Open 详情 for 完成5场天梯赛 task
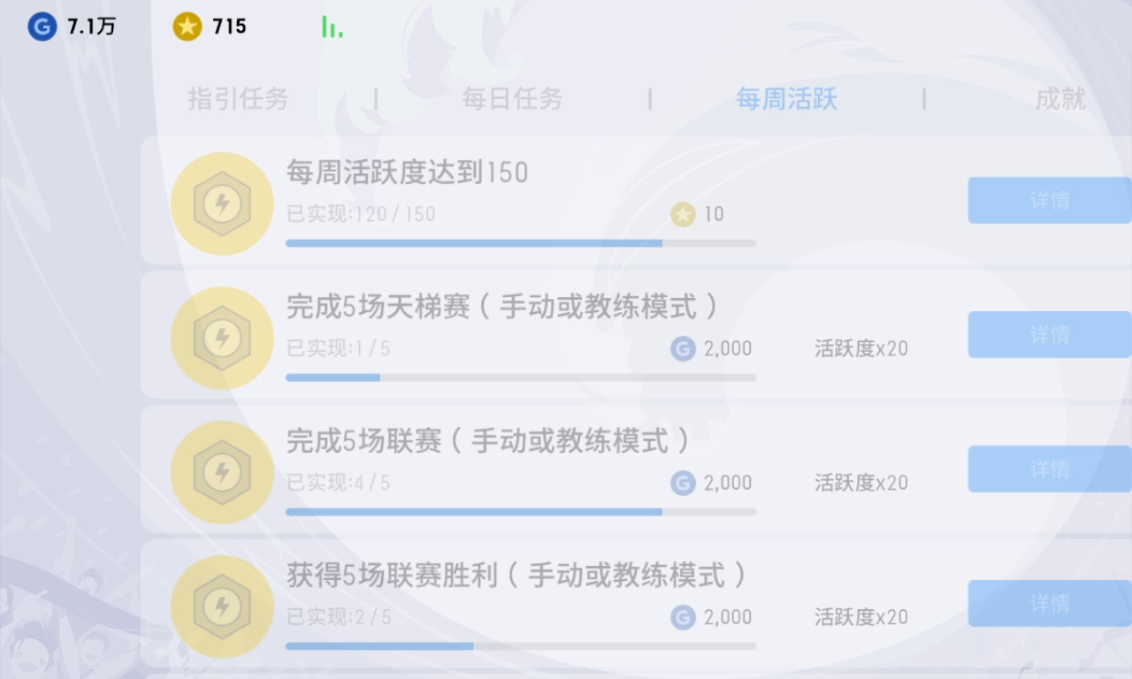The height and width of the screenshot is (679, 1132). pos(1050,335)
